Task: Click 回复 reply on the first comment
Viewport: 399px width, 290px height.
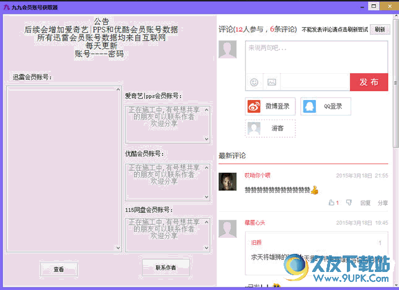Action: 365,203
